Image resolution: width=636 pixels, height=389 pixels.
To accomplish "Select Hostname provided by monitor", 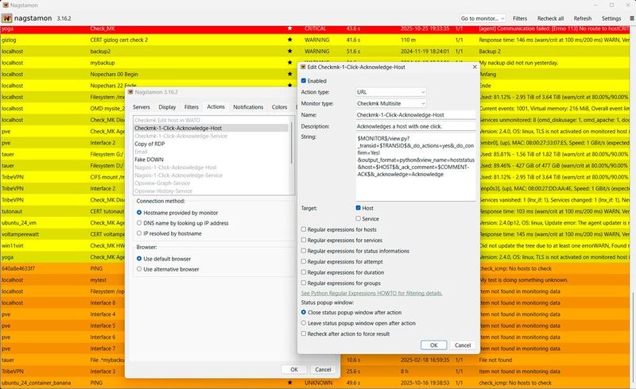I will (139, 212).
